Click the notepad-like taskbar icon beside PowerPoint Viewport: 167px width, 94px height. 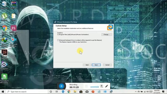tap(99, 92)
